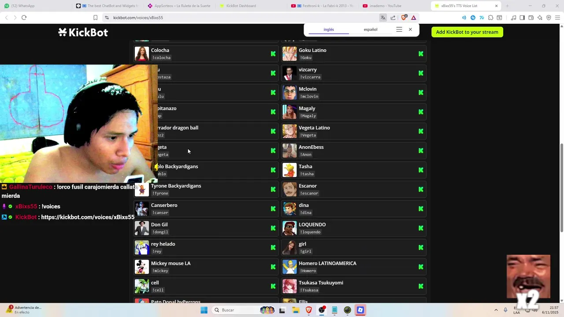
Task: Reload the page
Action: click(x=24, y=18)
